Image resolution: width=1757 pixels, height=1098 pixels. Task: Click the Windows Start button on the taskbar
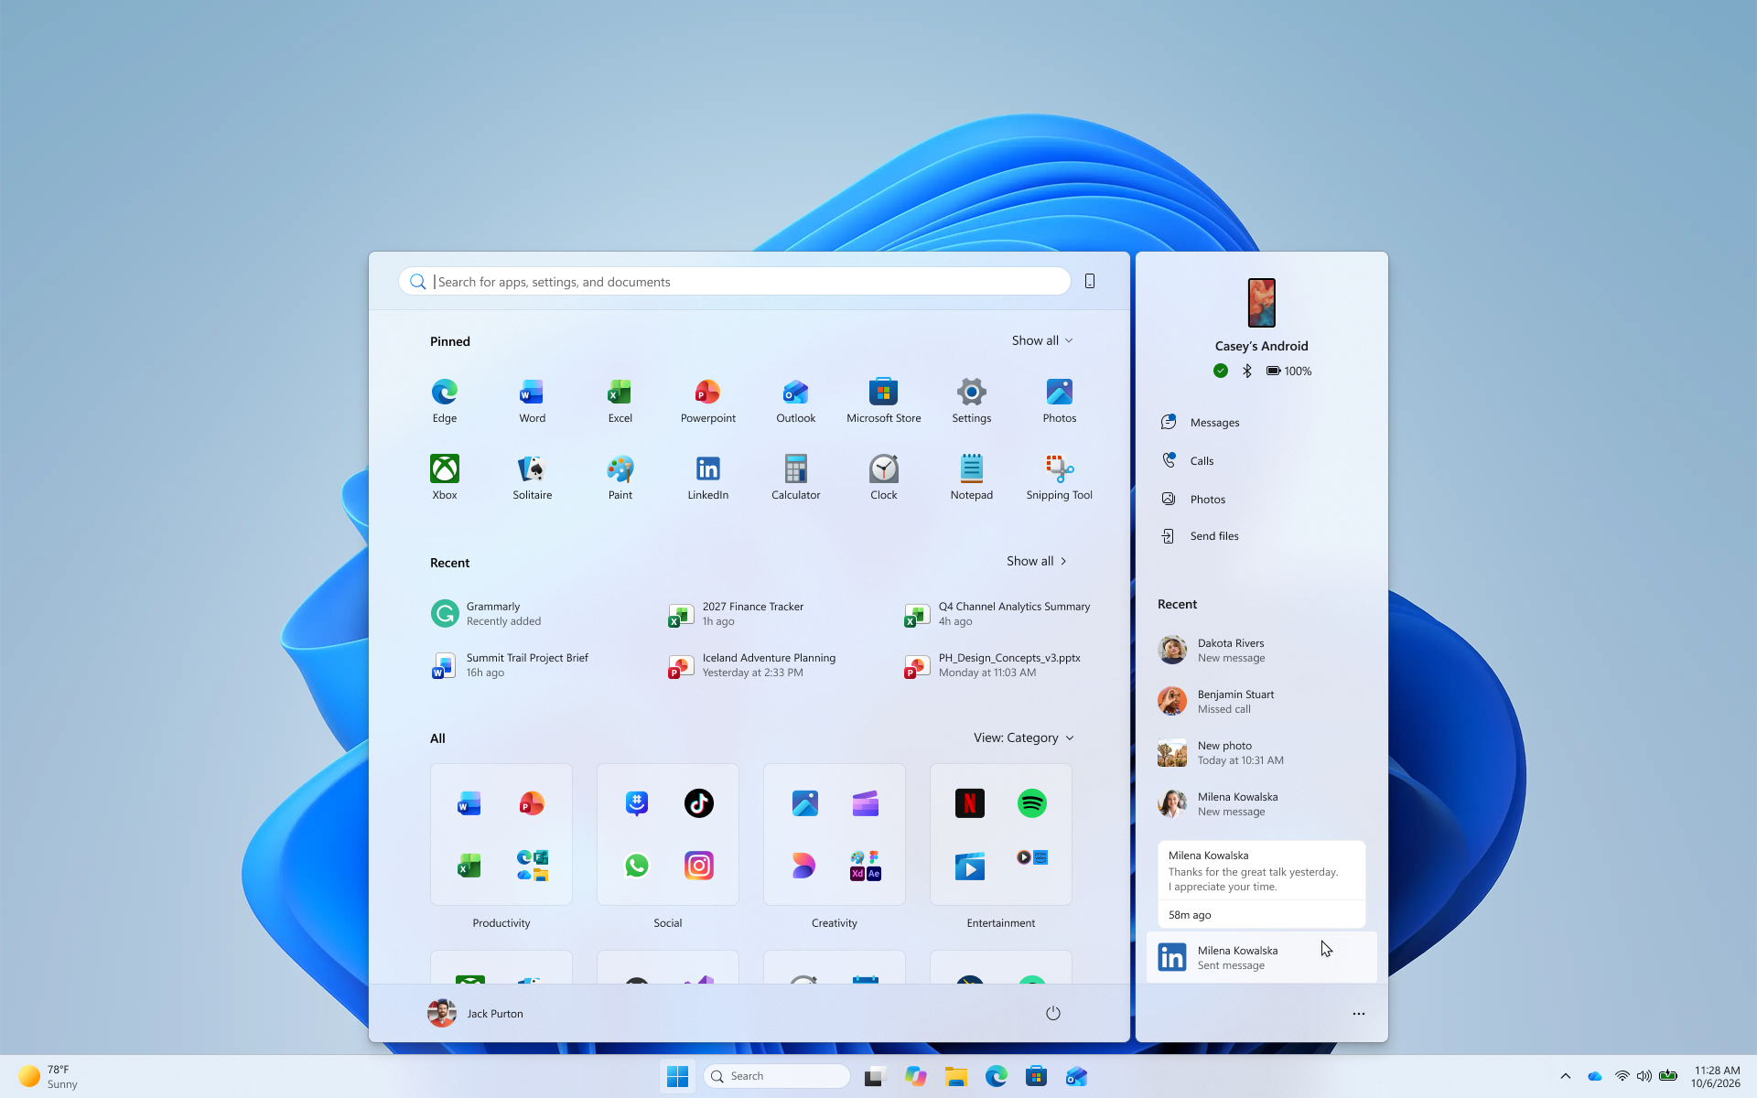tap(678, 1076)
